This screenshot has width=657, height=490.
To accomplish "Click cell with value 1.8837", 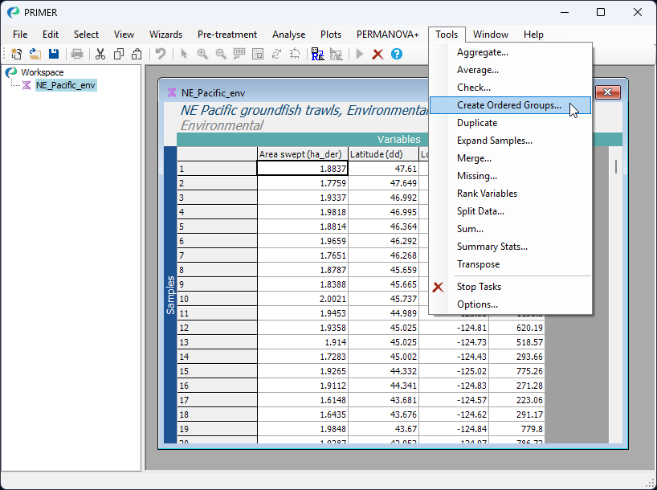I will pyautogui.click(x=303, y=169).
